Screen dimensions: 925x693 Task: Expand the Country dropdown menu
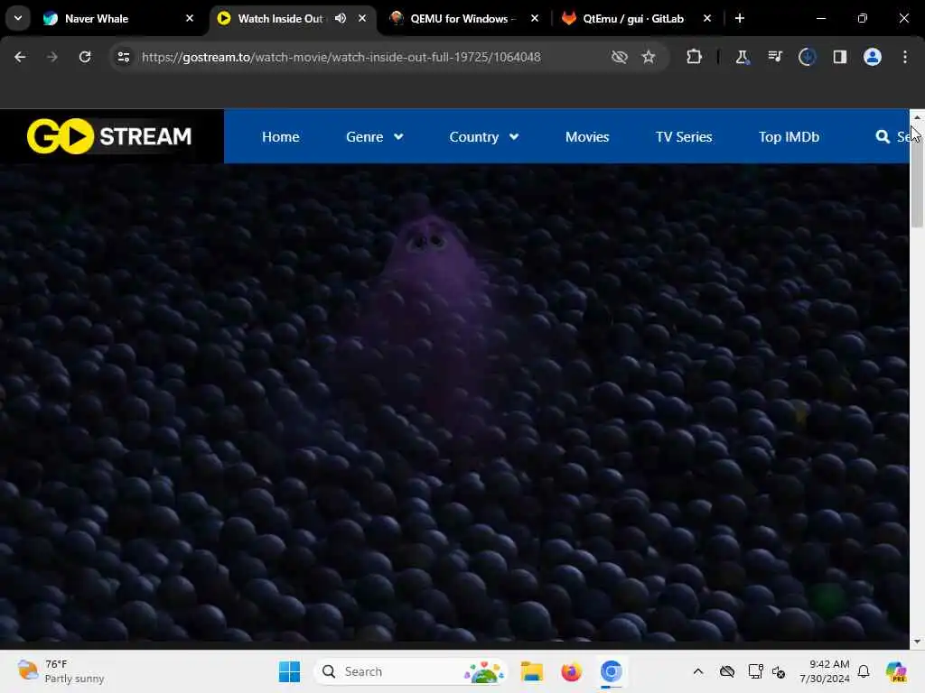coord(484,137)
